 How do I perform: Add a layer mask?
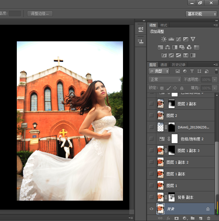tap(176, 218)
